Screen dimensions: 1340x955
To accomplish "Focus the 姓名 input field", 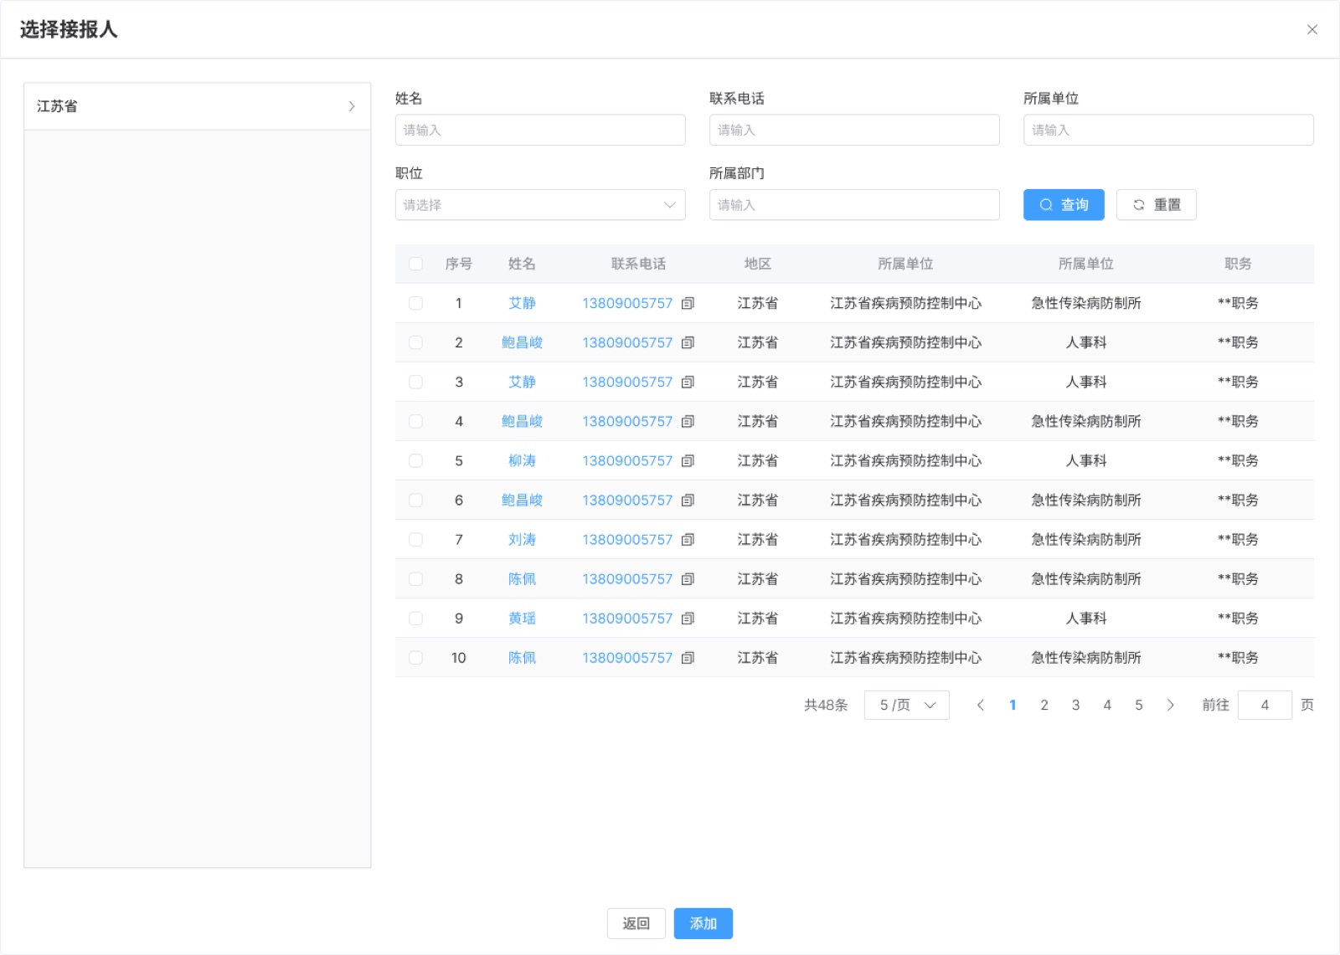I will pos(540,130).
